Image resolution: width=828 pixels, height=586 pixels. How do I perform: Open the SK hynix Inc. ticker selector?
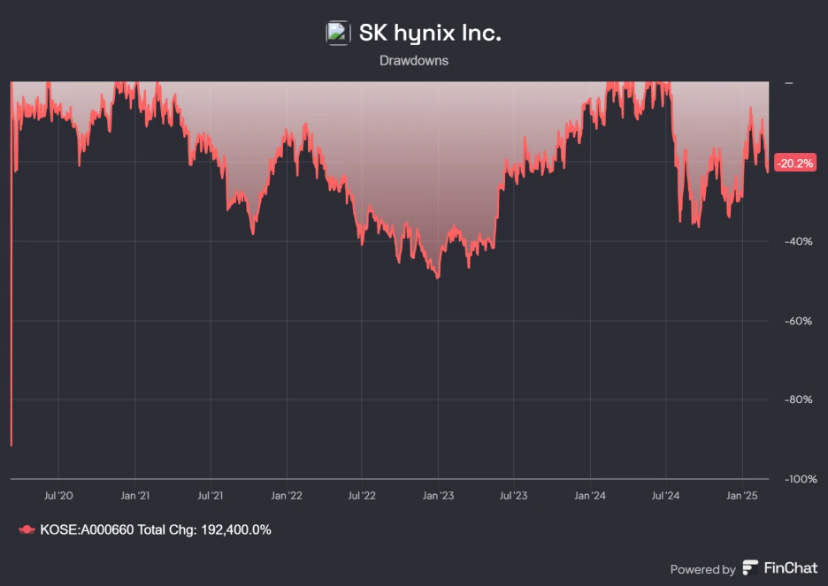(428, 32)
